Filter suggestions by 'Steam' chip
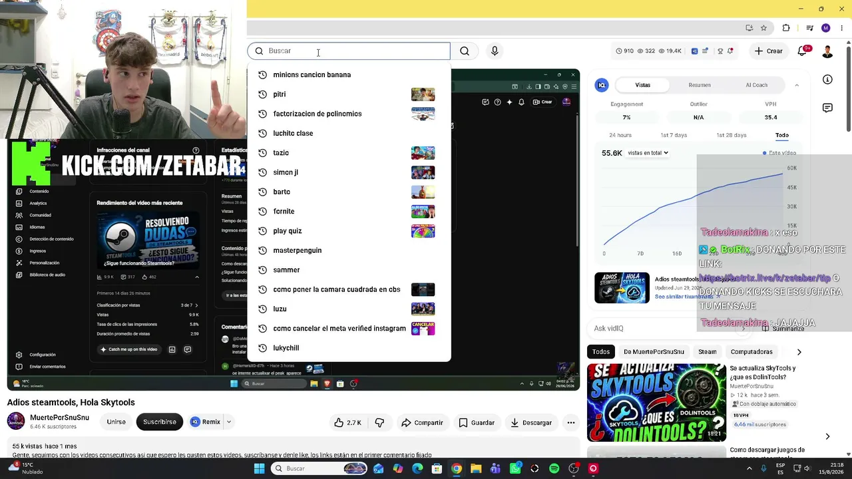The height and width of the screenshot is (479, 852). pyautogui.click(x=708, y=352)
